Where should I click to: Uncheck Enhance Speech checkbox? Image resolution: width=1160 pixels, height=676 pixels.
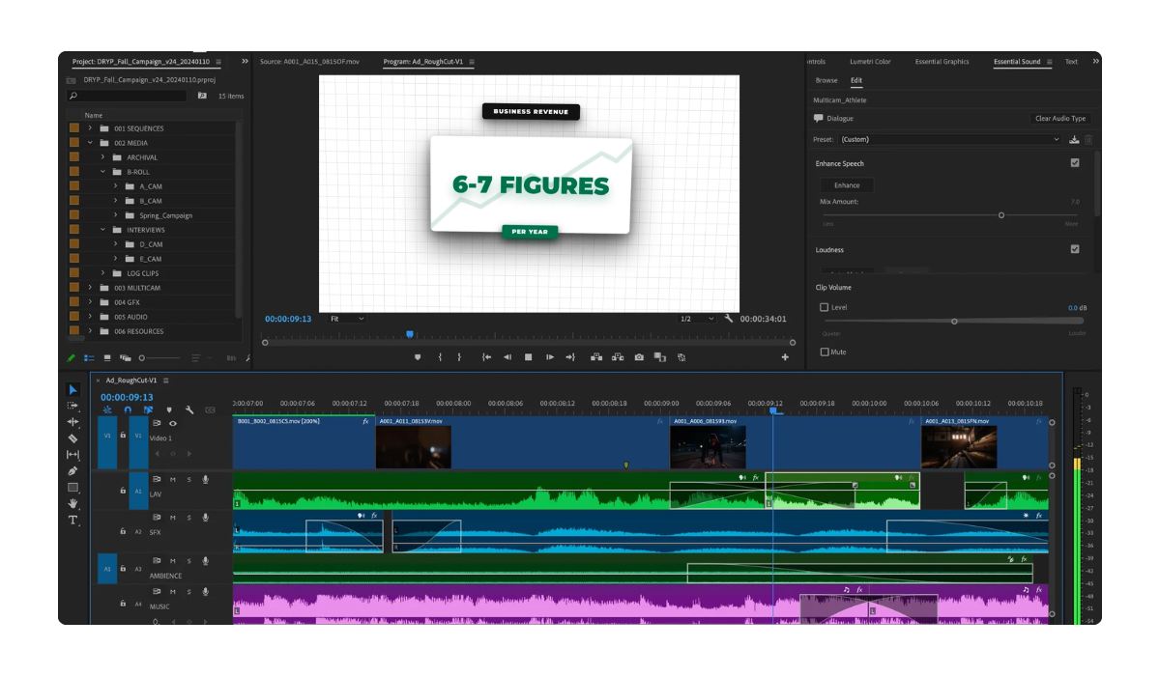[1075, 163]
